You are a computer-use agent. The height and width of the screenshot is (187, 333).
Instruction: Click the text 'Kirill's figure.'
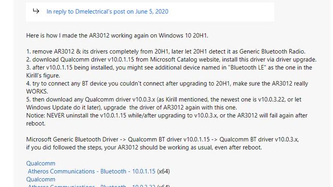[43, 75]
